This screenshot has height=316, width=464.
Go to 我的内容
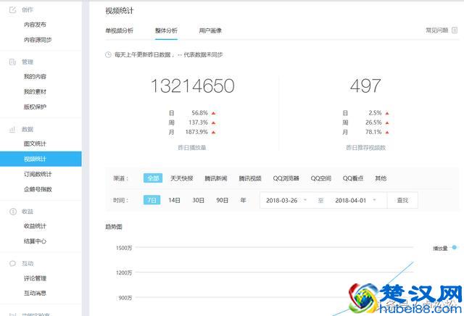tap(35, 76)
